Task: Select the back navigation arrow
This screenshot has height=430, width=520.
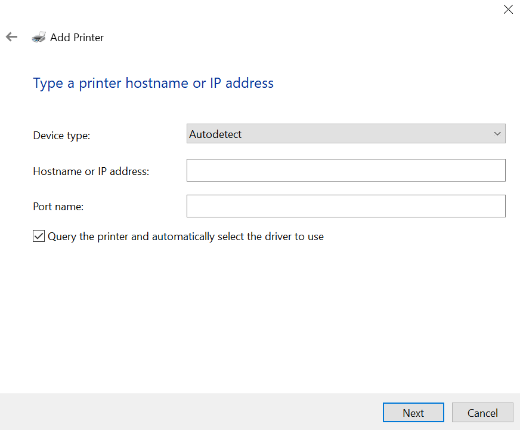Action: [11, 36]
